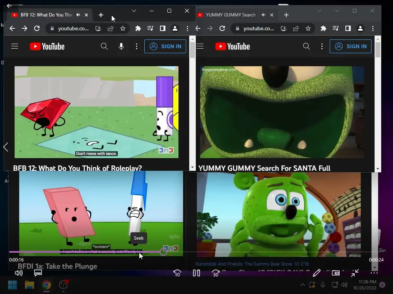Open YouTube search in right window
The height and width of the screenshot is (294, 393).
click(307, 46)
